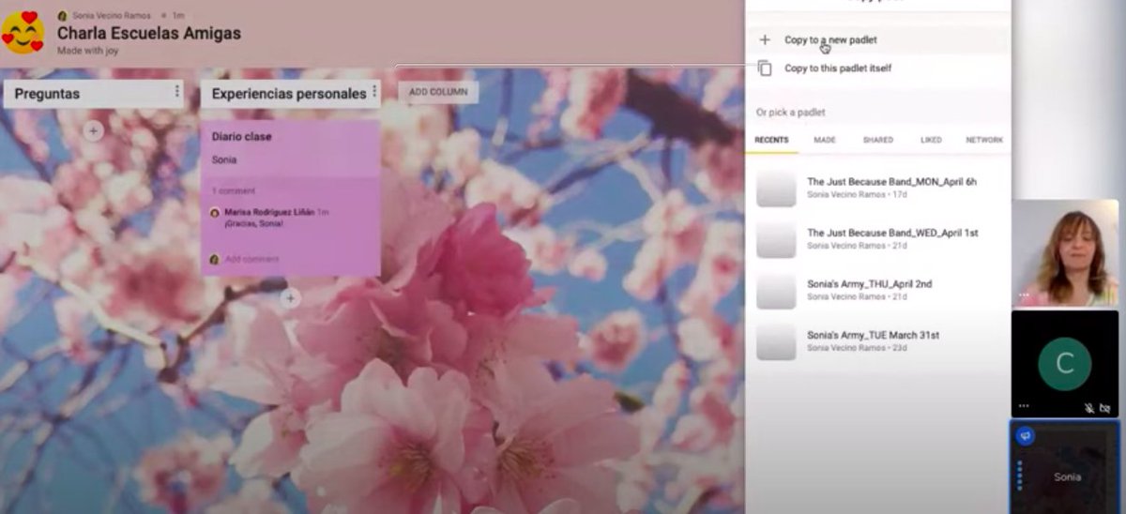Select participant C's video tile

click(1065, 364)
